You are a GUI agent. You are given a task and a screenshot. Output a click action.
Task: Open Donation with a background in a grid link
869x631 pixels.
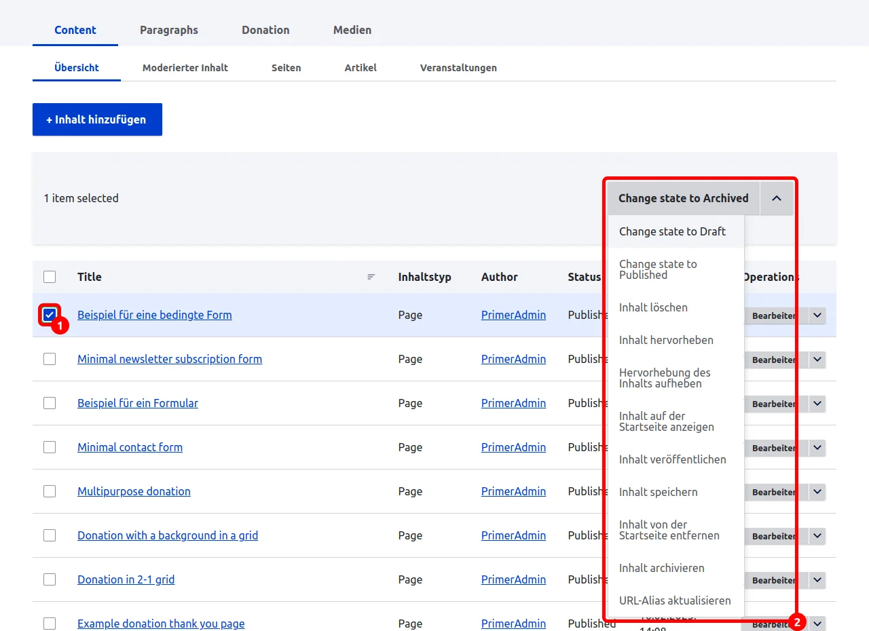(168, 535)
